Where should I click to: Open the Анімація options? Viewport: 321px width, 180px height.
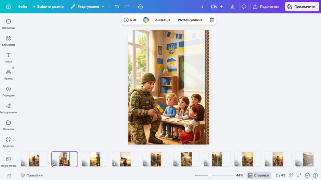point(163,20)
